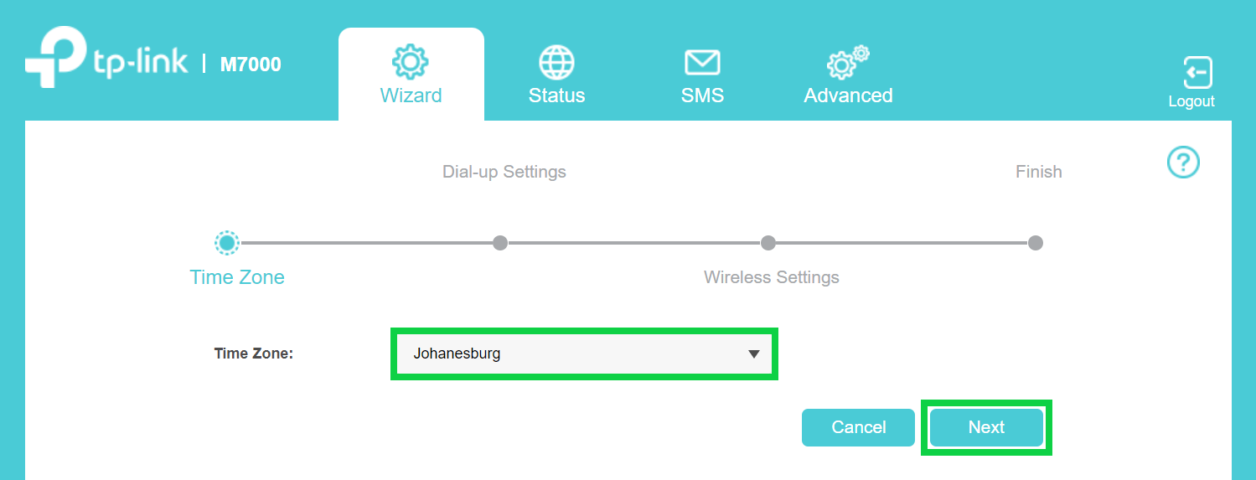This screenshot has height=480, width=1256.
Task: Click the Logout text link
Action: tap(1191, 101)
